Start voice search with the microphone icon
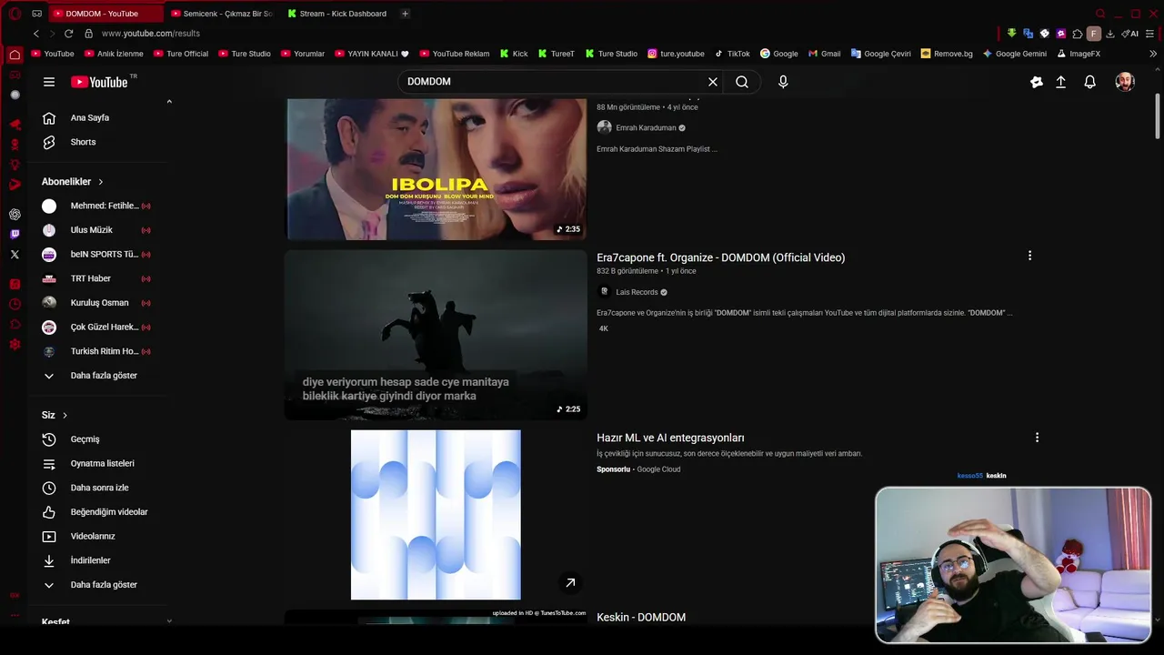Image resolution: width=1164 pixels, height=655 pixels. 783,82
